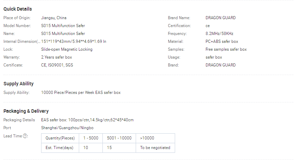Click the Supply Ability section heading
The image size is (294, 160).
tap(19, 84)
